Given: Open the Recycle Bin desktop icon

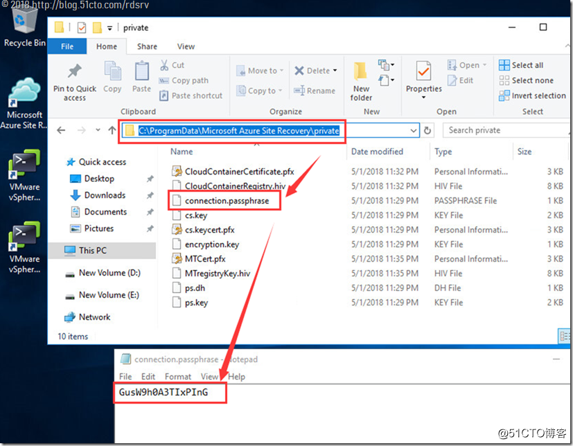Looking at the screenshot, I should tap(24, 28).
